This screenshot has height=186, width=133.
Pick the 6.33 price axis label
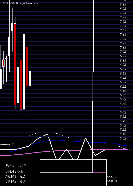[123, 82]
